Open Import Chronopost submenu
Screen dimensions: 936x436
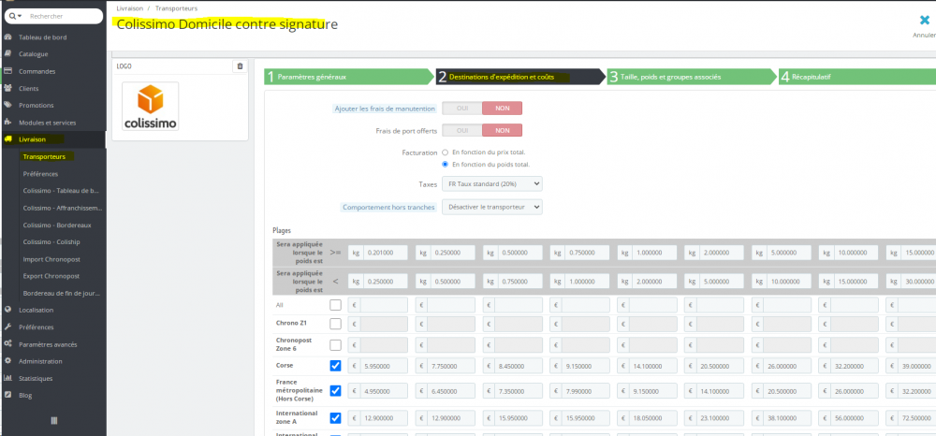click(x=51, y=259)
